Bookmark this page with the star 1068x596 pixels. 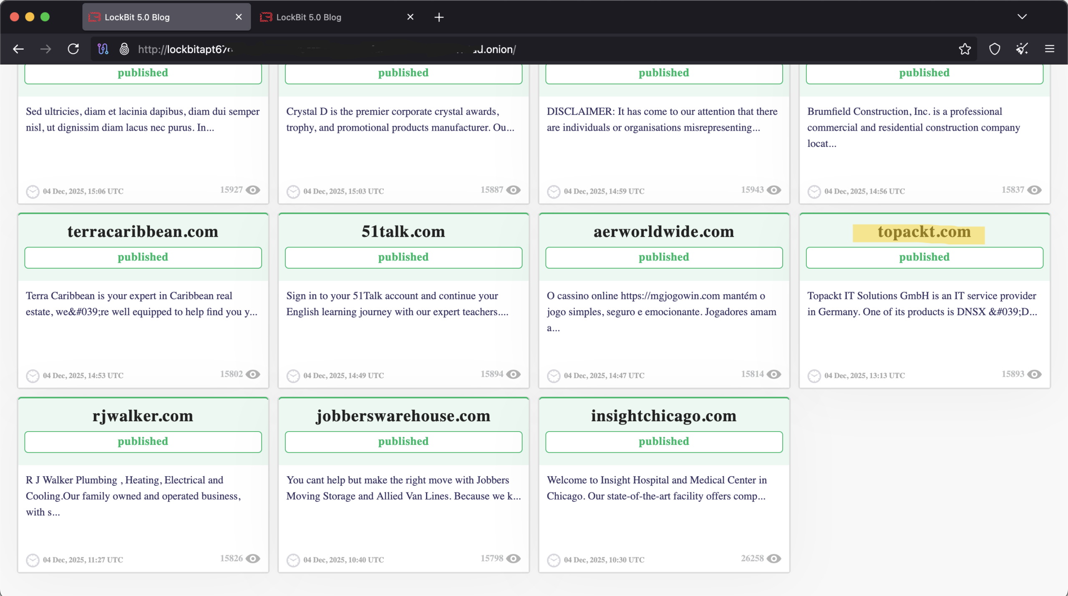tap(965, 49)
